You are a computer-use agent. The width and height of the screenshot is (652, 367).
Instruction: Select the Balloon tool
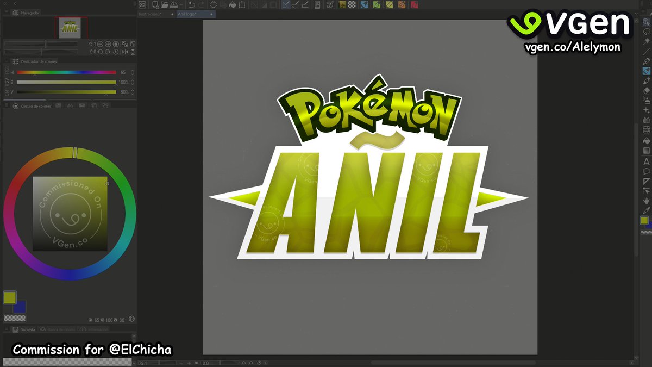point(647,171)
